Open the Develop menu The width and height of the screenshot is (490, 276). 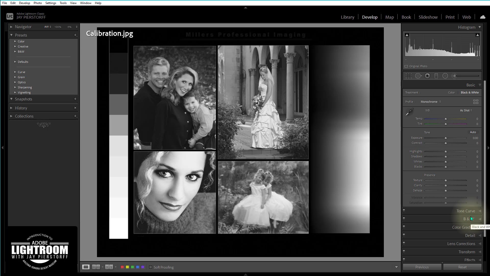[x=24, y=3]
